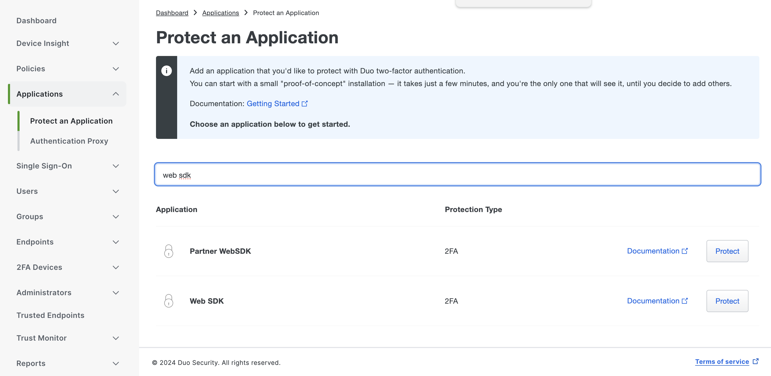Expand the 2FA Devices chevron
Image resolution: width=771 pixels, height=376 pixels.
pyautogui.click(x=116, y=267)
